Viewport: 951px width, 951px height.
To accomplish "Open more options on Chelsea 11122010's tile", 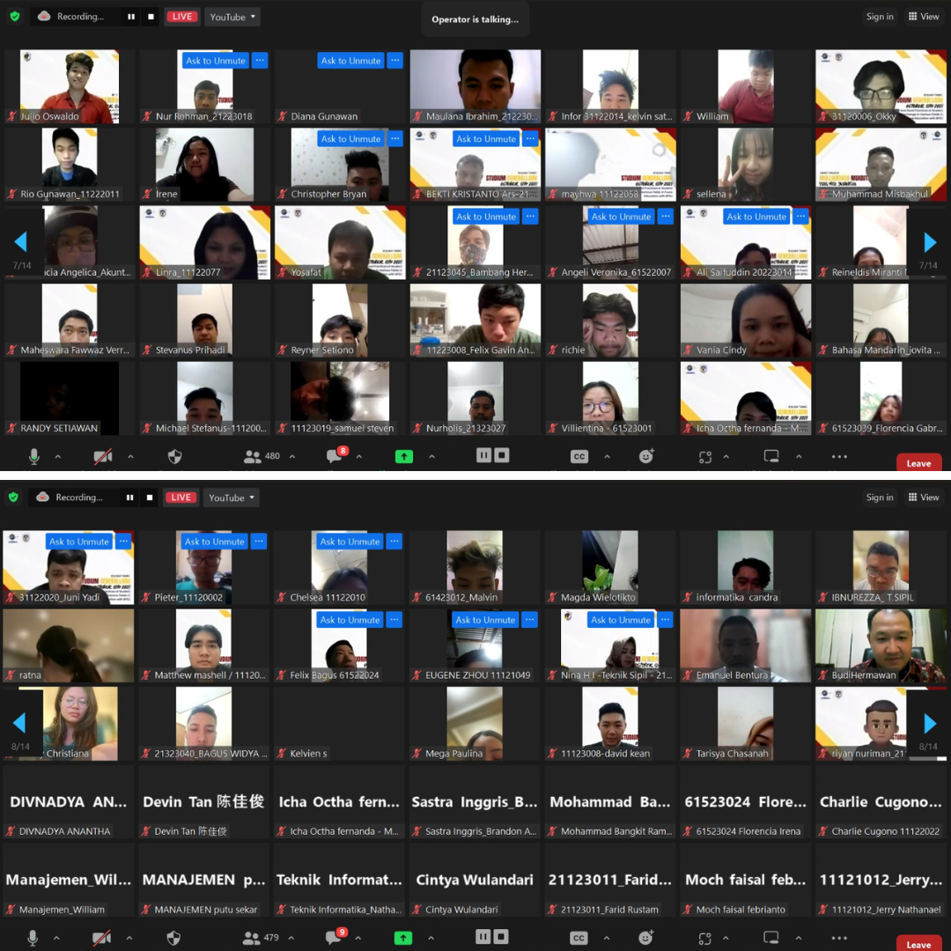I will 394,542.
